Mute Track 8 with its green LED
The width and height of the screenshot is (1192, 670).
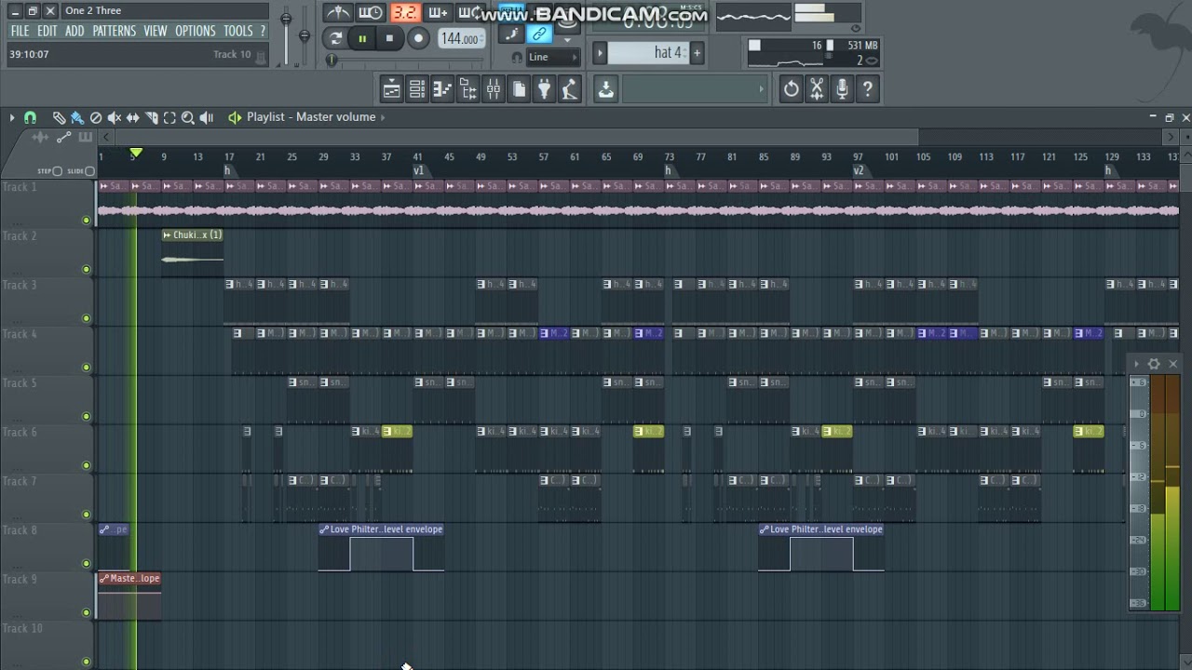pyautogui.click(x=87, y=564)
